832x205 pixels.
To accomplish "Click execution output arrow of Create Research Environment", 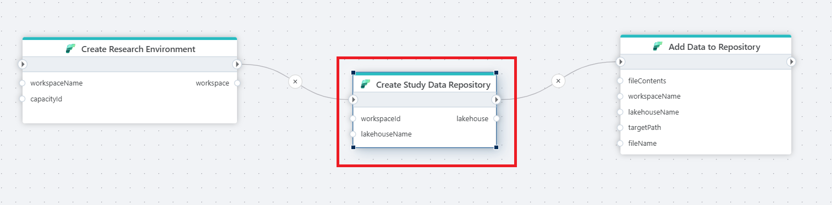I will (237, 64).
